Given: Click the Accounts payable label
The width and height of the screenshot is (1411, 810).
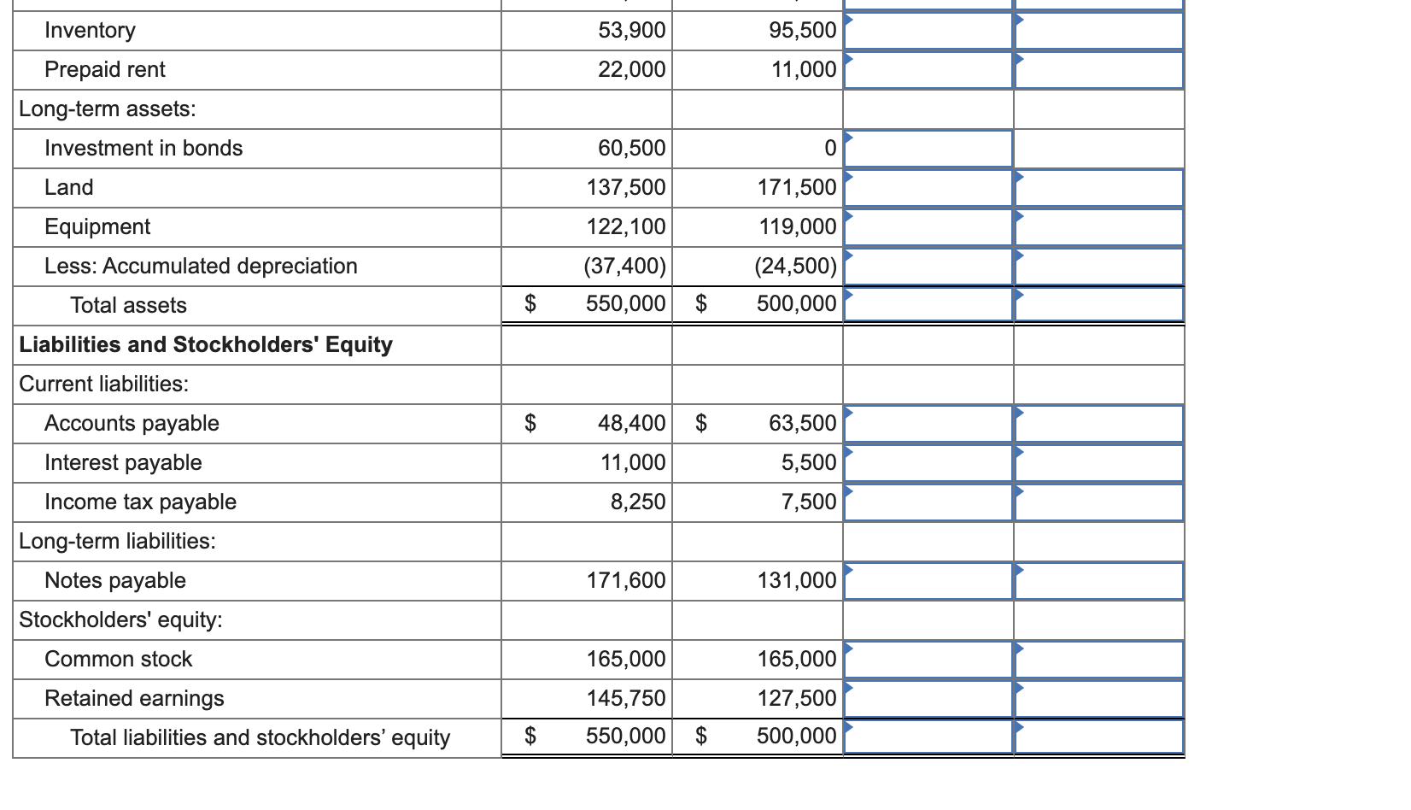Looking at the screenshot, I should coord(132,424).
